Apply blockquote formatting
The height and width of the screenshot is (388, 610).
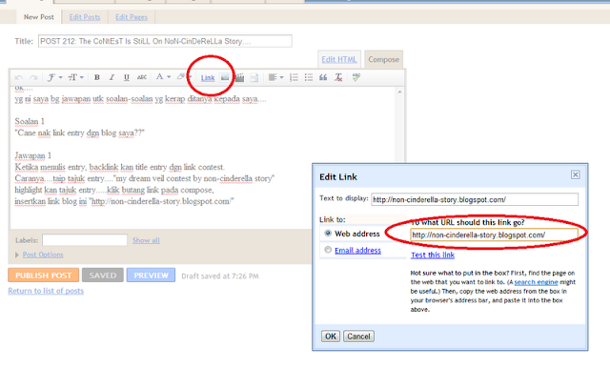pos(323,77)
